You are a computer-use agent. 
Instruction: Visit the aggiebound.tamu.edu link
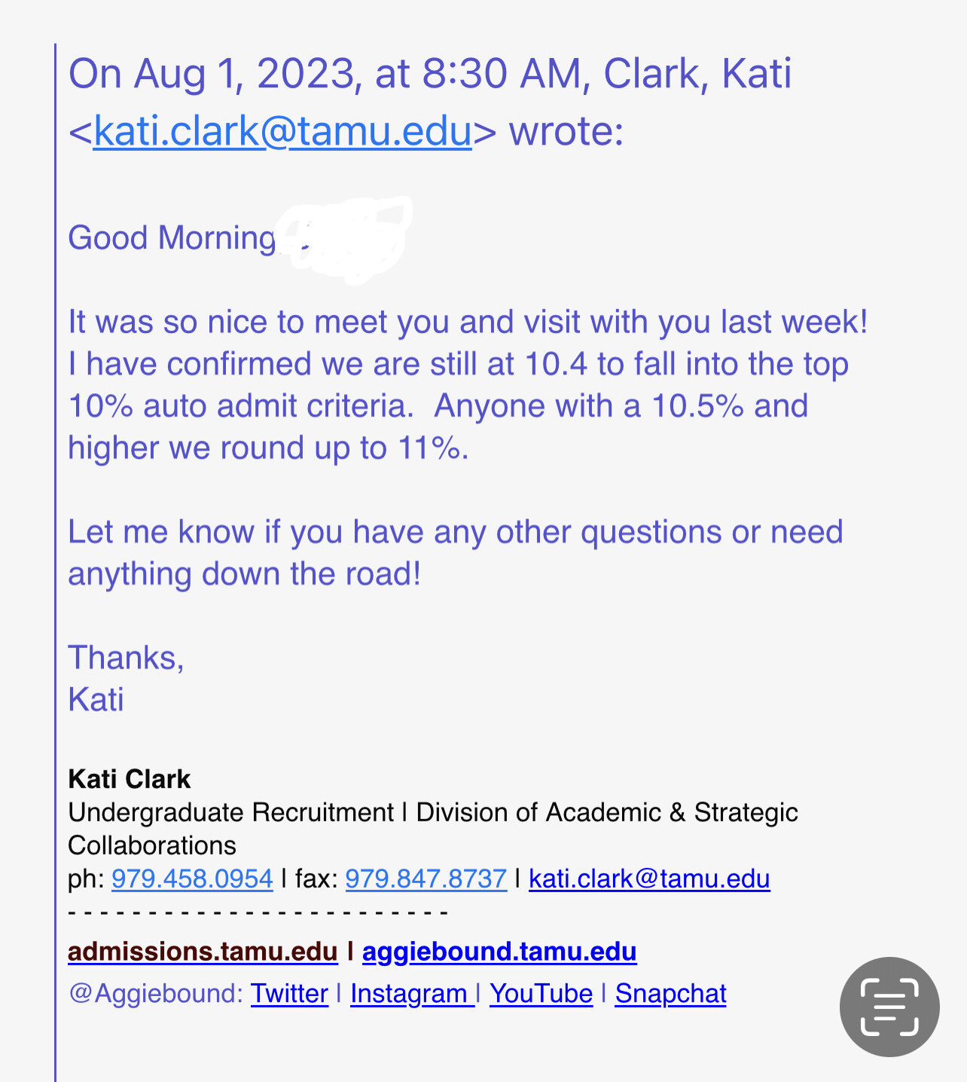pos(499,952)
